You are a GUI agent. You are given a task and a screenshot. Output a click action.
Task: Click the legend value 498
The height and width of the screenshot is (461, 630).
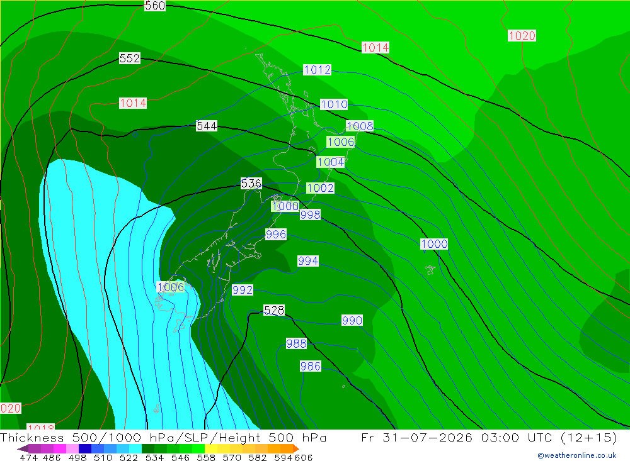(77, 457)
